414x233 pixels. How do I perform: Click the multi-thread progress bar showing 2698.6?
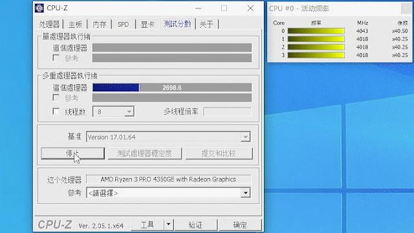[x=172, y=87]
